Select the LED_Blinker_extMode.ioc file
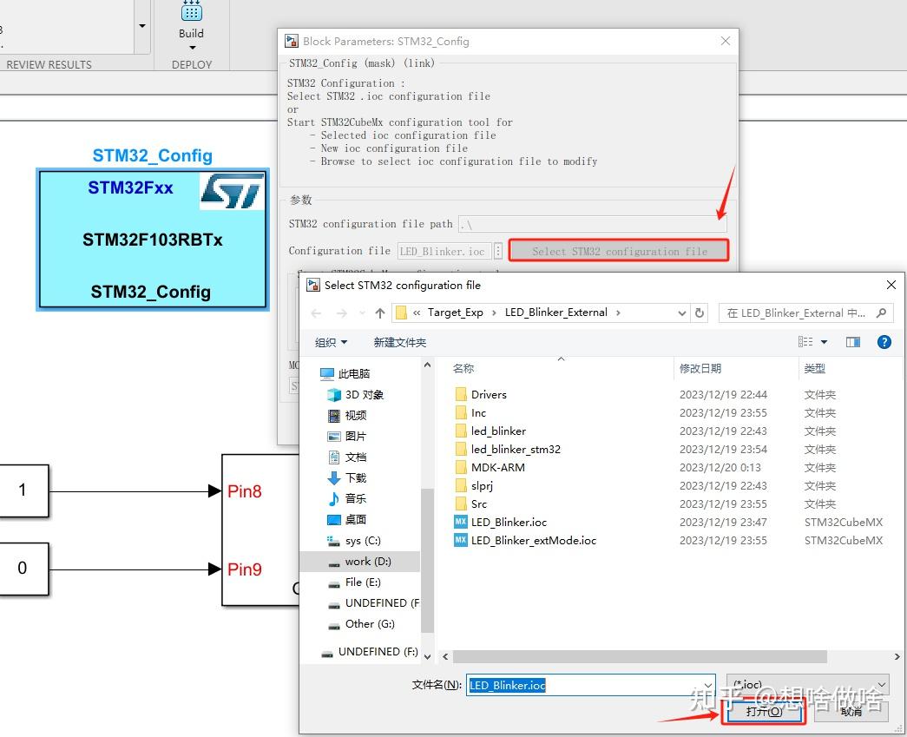The height and width of the screenshot is (737, 907). click(x=531, y=540)
